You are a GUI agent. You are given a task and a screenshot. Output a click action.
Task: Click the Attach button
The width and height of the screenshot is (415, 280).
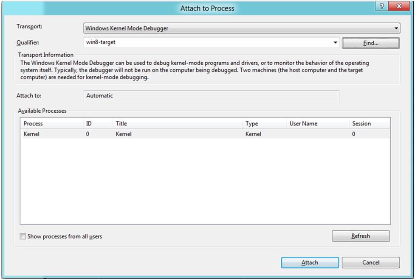coord(310,263)
